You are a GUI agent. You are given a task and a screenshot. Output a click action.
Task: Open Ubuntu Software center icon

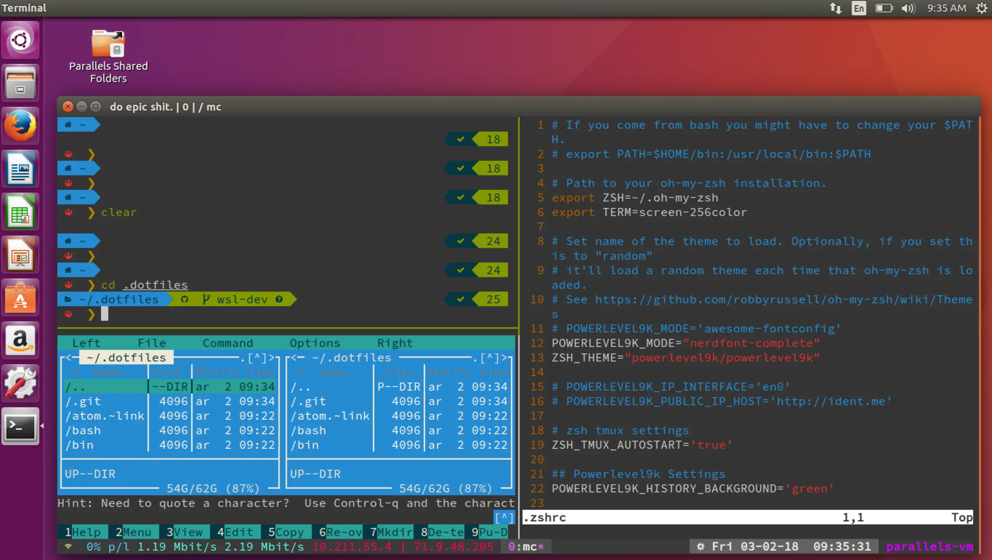(20, 297)
